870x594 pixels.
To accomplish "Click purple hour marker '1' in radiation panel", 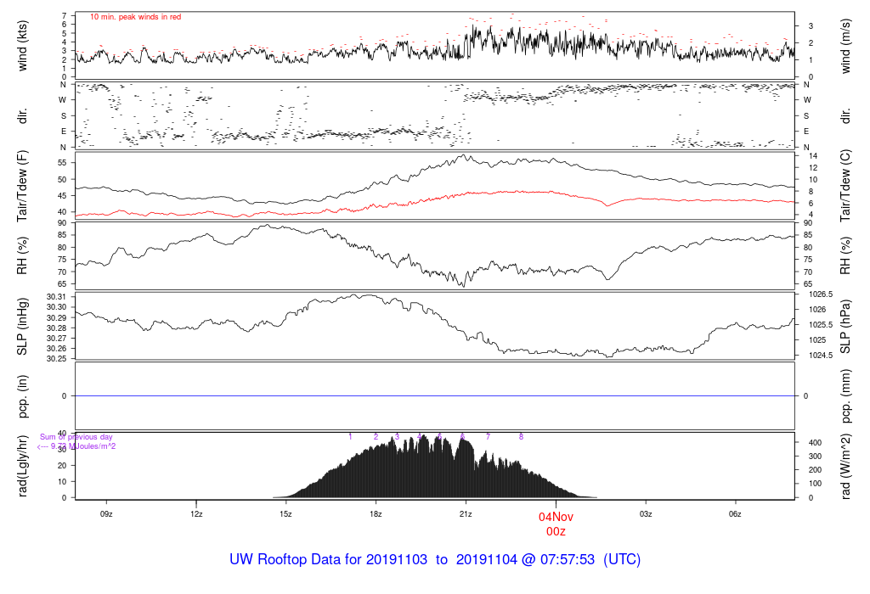I will (350, 437).
